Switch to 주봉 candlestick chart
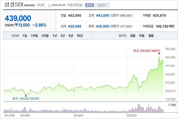 (x=142, y=36)
